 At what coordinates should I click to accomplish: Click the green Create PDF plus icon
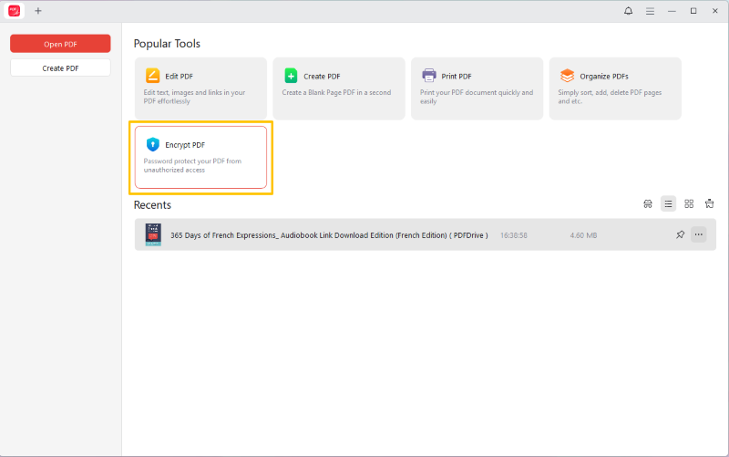click(x=291, y=76)
